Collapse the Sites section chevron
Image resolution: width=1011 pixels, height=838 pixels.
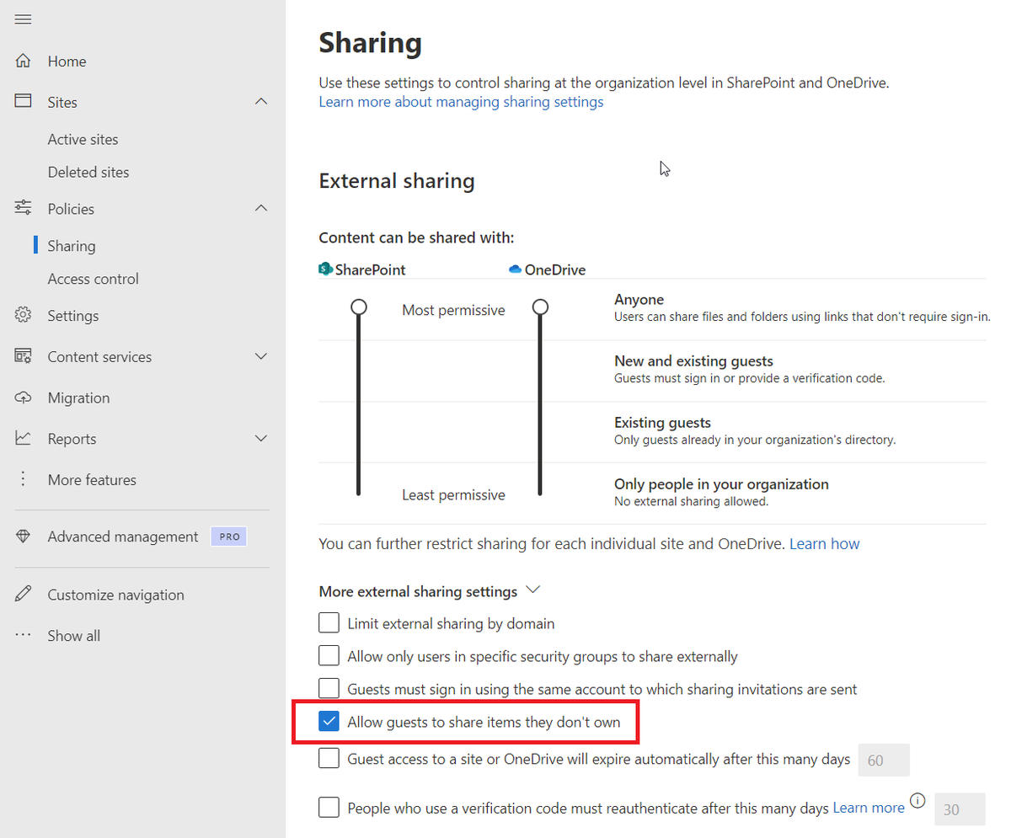(x=261, y=101)
